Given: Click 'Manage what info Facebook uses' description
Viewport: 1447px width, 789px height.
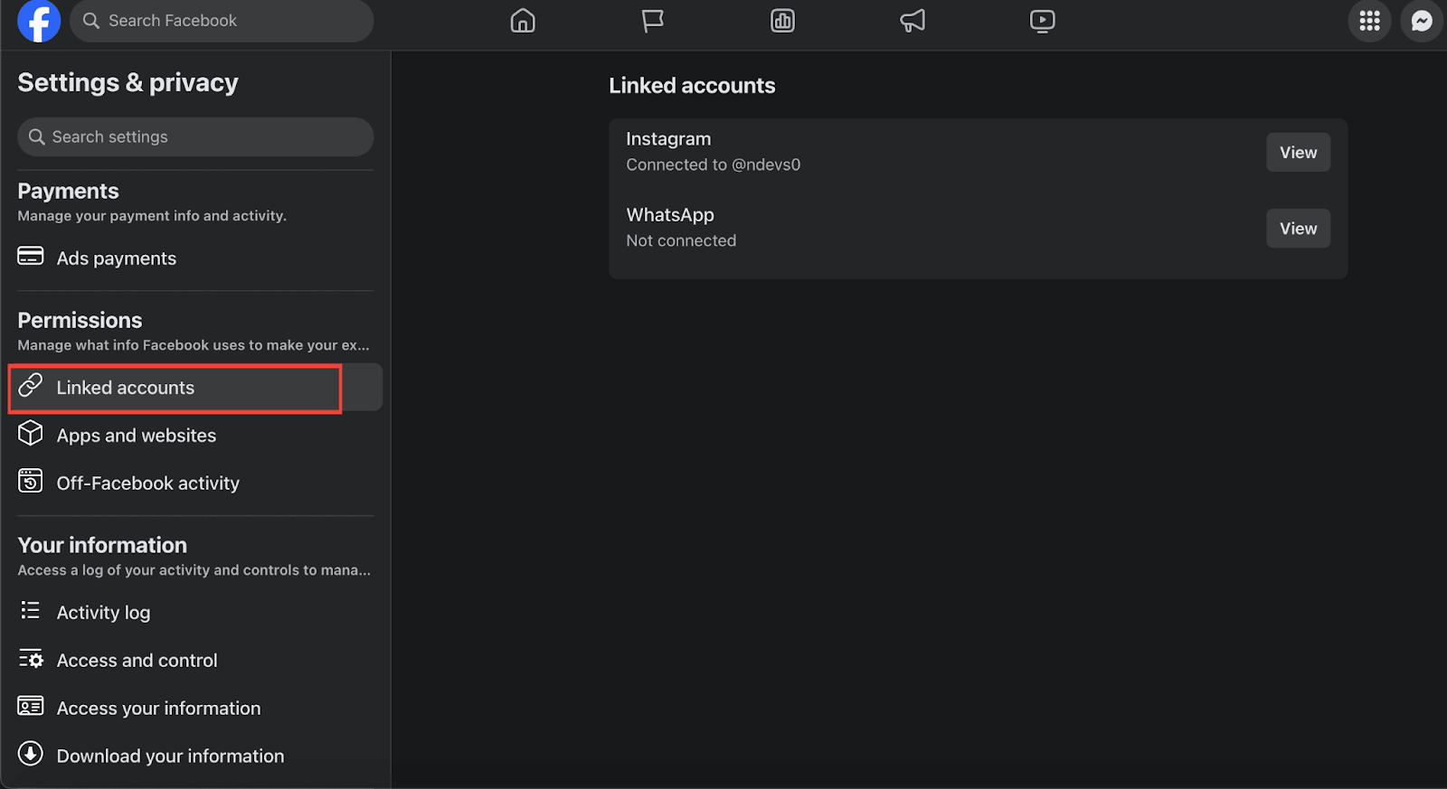Looking at the screenshot, I should (194, 345).
